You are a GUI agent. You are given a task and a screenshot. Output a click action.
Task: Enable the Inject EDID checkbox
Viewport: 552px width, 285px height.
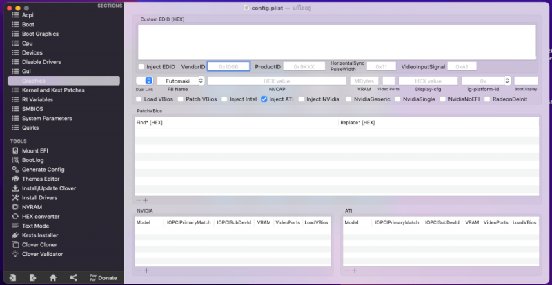click(141, 67)
